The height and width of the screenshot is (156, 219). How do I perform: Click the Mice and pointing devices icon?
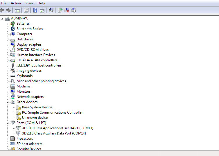click(x=13, y=81)
